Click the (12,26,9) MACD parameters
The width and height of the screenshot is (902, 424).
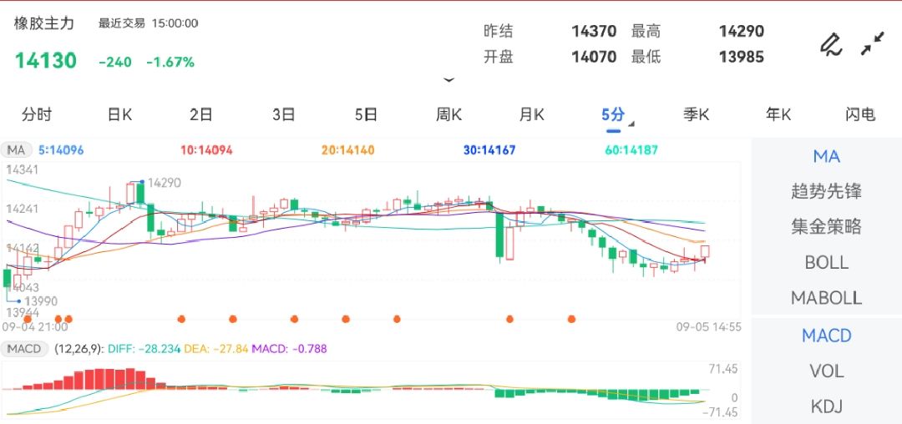pos(78,349)
